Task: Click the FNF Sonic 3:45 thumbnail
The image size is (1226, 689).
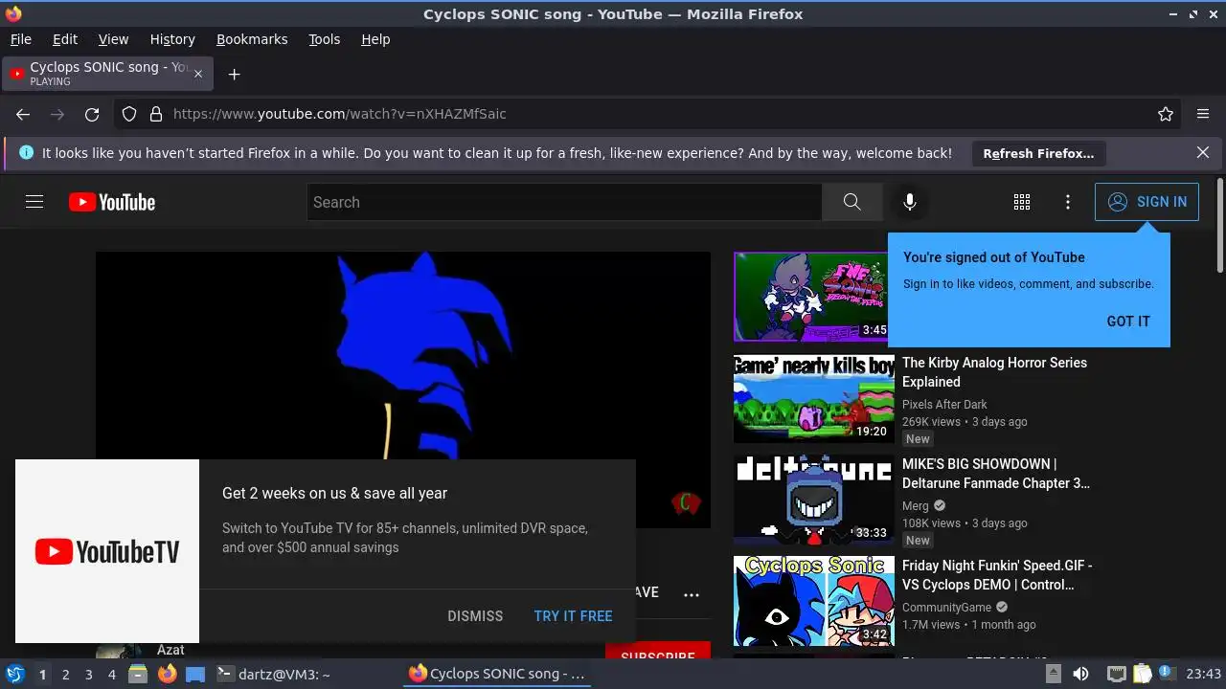Action: click(x=810, y=297)
